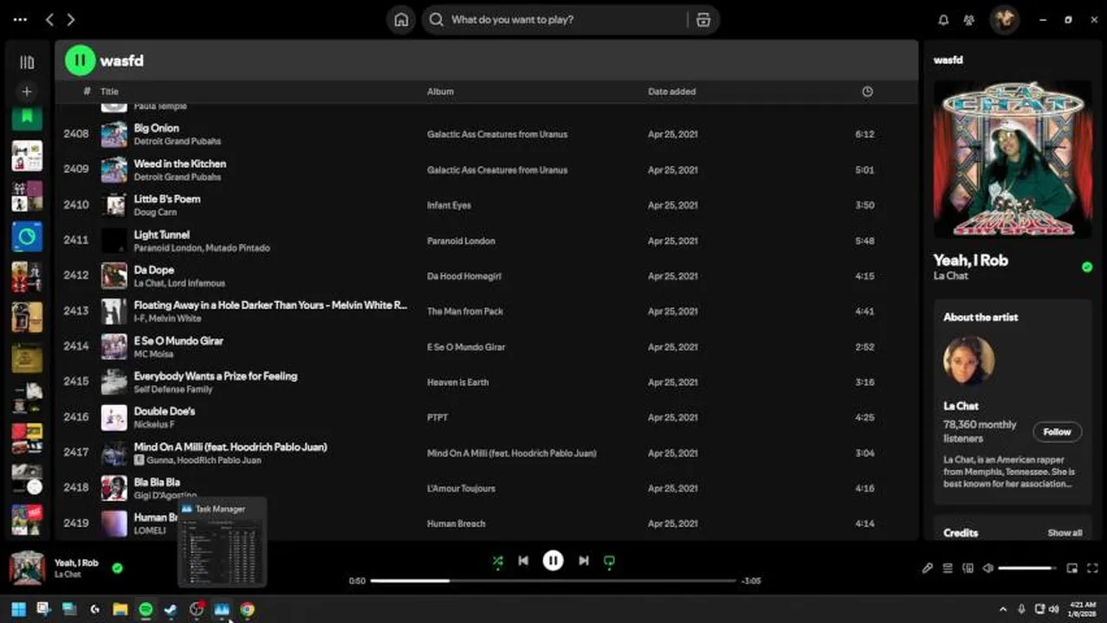Viewport: 1107px width, 623px height.
Task: Toggle repeat mode
Action: [x=609, y=561]
